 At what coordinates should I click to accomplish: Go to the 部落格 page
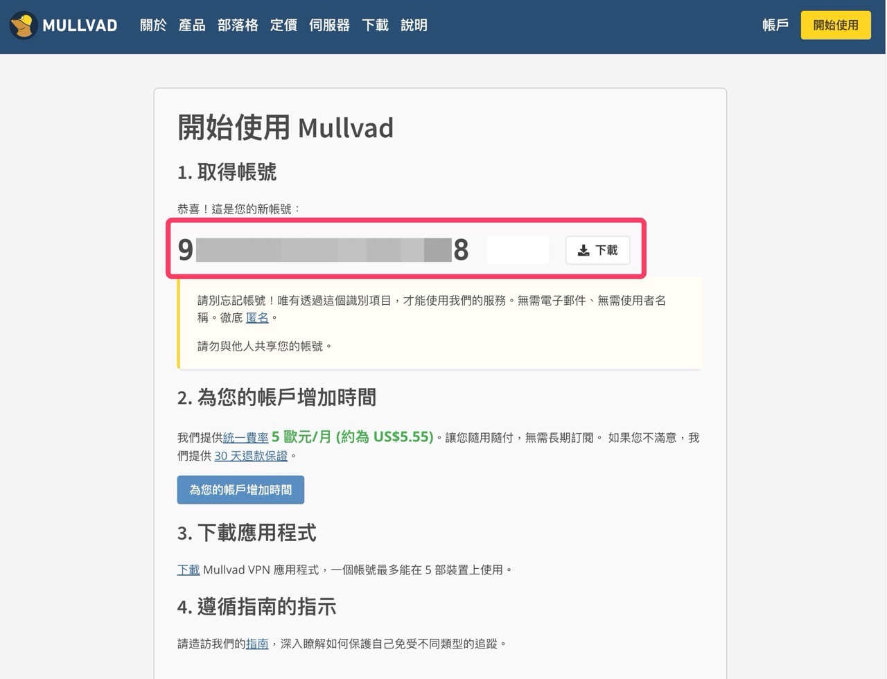tap(238, 26)
